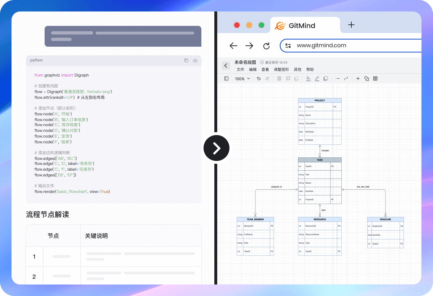
Task: Copy the python code with the copy icon
Action: pos(186,60)
